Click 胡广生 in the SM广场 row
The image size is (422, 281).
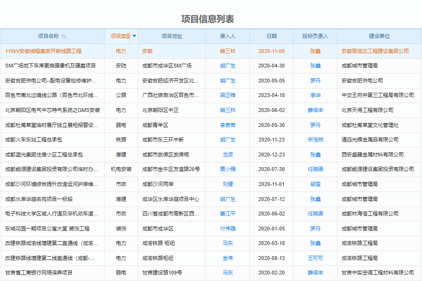click(x=228, y=66)
